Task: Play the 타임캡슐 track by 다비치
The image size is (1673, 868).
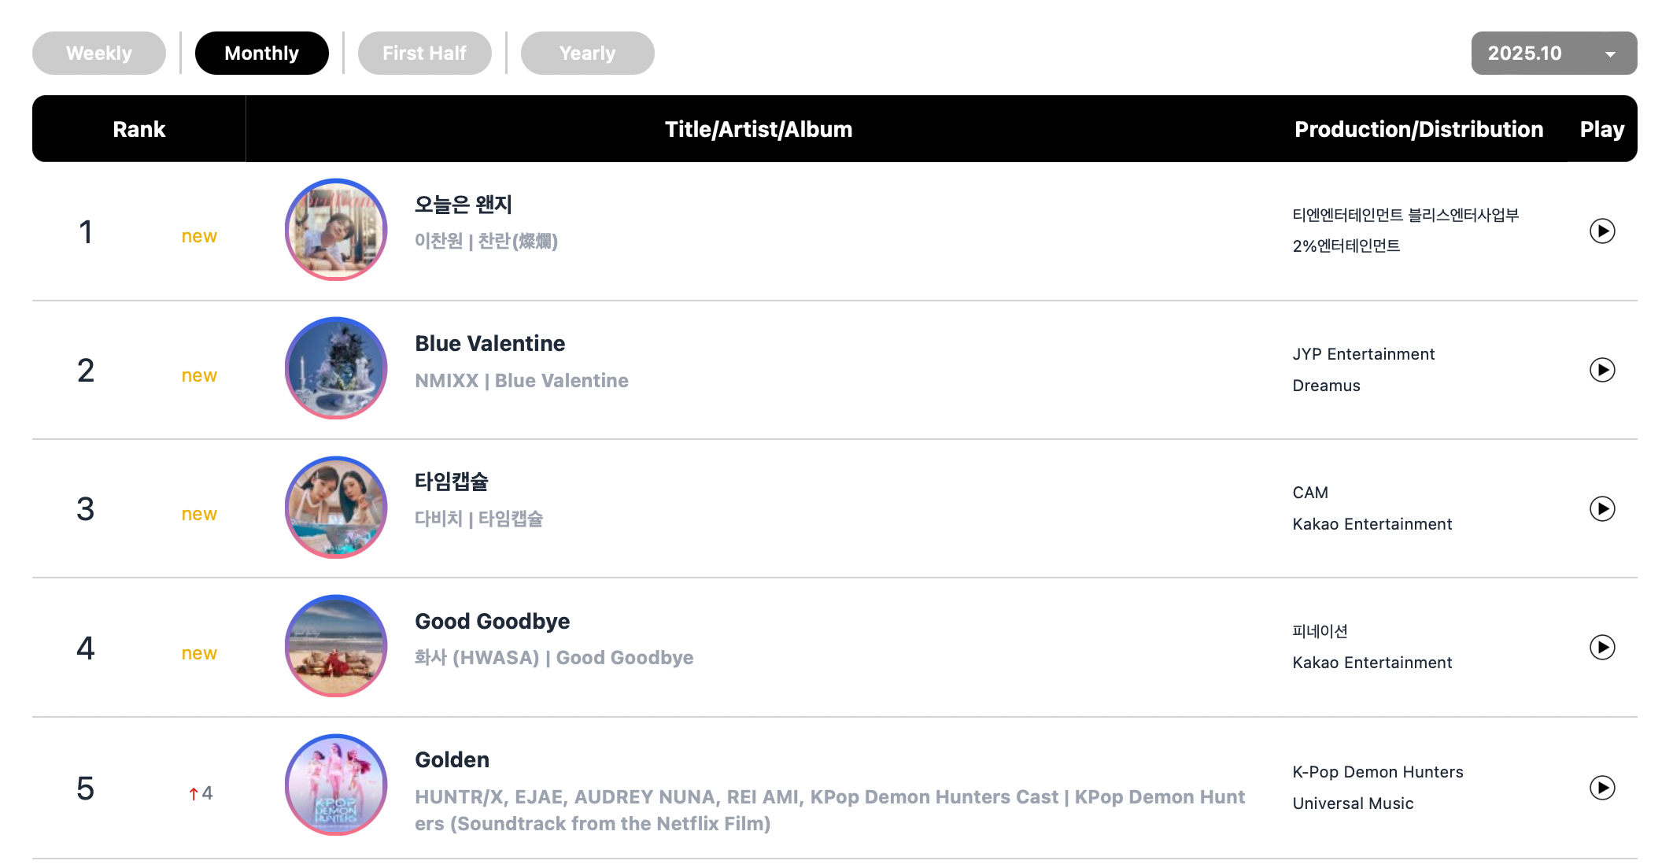Action: click(x=1601, y=508)
